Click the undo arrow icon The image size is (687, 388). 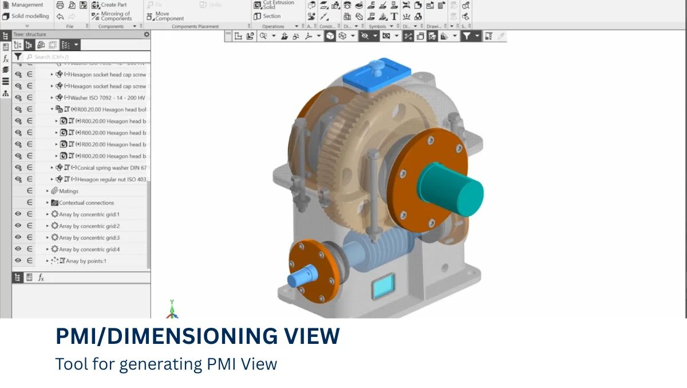coord(61,17)
